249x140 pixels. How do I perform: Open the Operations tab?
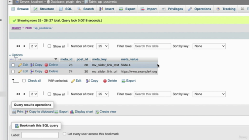tap(200, 9)
